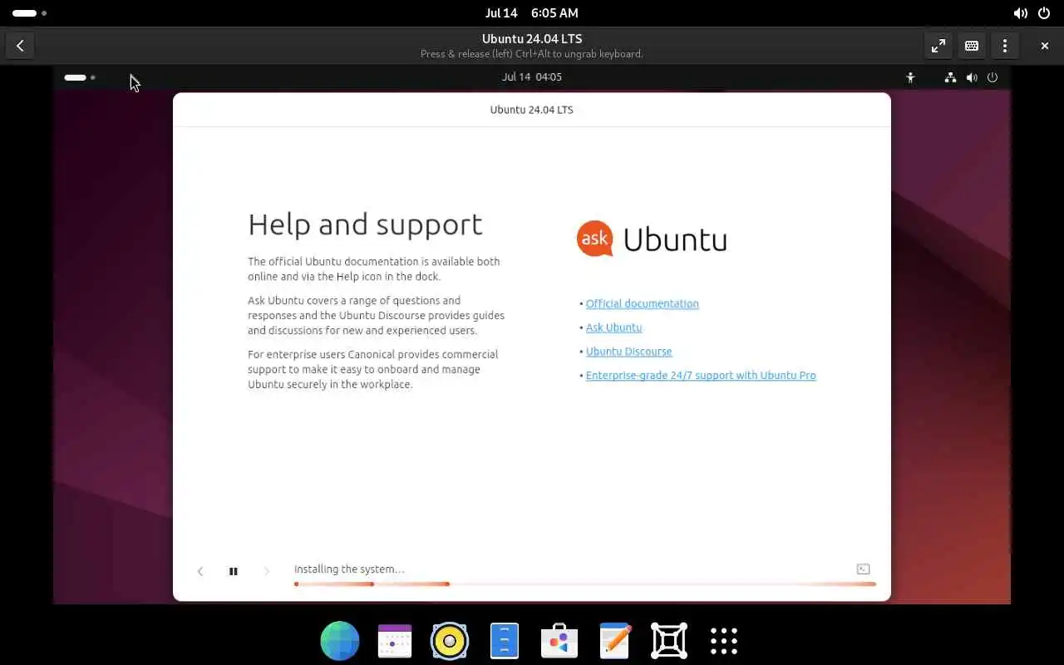Viewport: 1064px width, 665px height.
Task: Open the host Activities workspace indicator
Action: pos(29,13)
